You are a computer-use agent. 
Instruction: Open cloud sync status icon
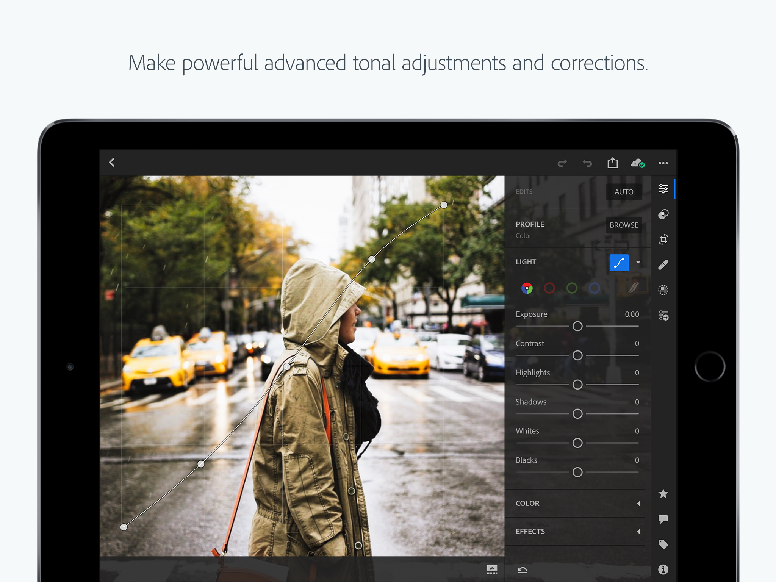pos(638,163)
